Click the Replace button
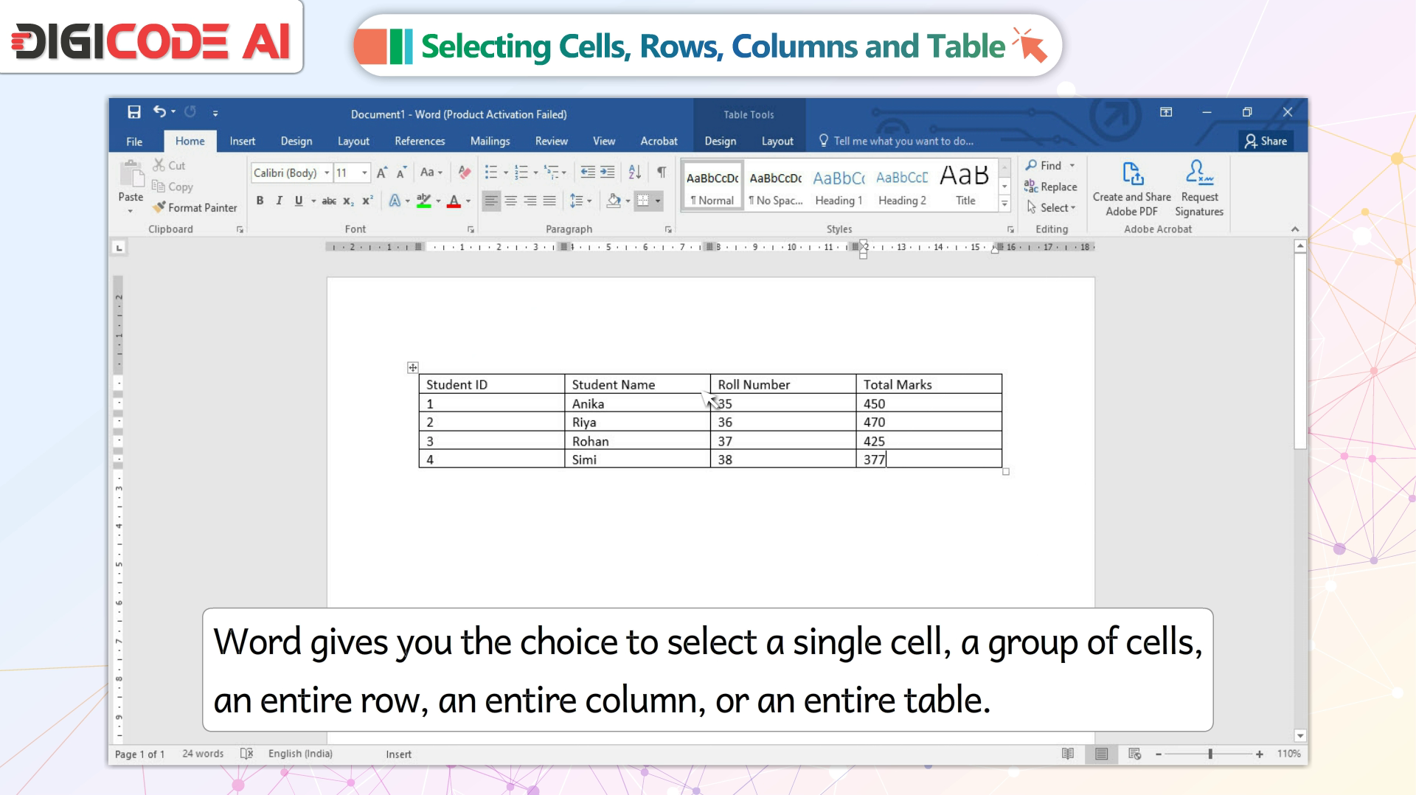 coord(1051,187)
